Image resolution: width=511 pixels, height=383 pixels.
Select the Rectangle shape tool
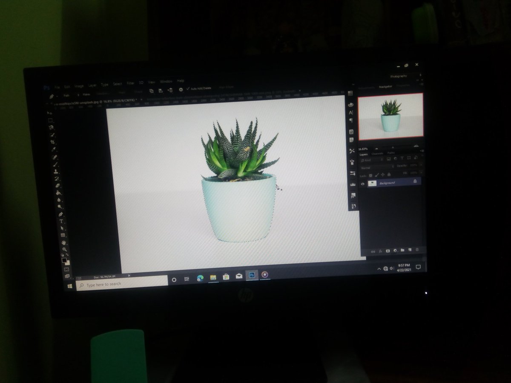point(63,235)
